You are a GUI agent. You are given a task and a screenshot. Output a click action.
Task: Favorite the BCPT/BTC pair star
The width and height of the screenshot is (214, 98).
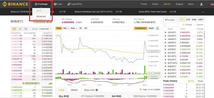pyautogui.click(x=165, y=63)
